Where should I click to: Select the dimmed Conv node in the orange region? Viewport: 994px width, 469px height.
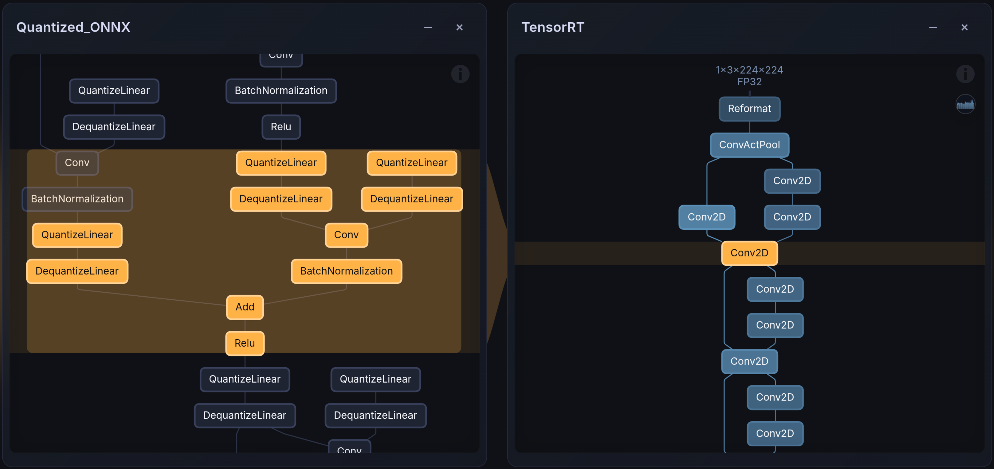[x=77, y=163]
